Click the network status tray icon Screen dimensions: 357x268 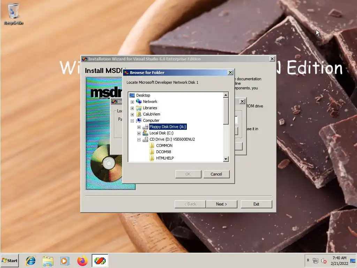[315, 260]
